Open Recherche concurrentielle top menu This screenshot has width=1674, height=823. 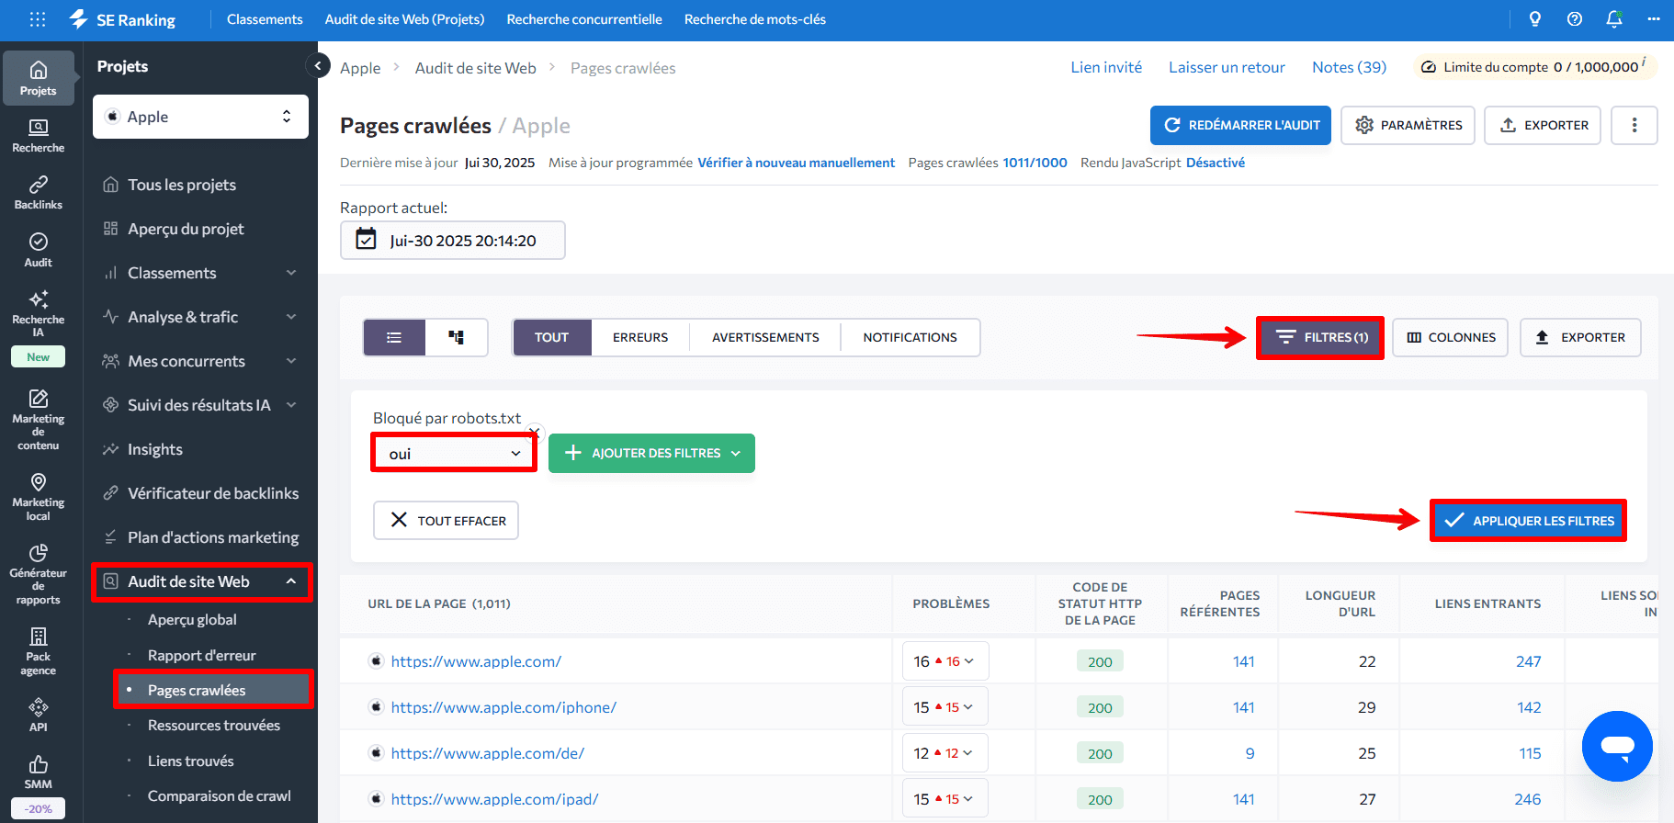[584, 19]
